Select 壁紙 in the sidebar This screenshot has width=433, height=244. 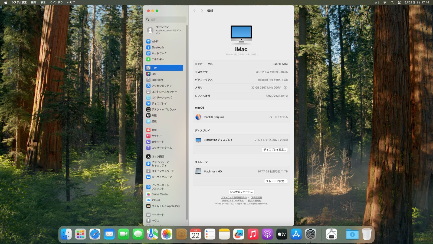pyautogui.click(x=164, y=121)
